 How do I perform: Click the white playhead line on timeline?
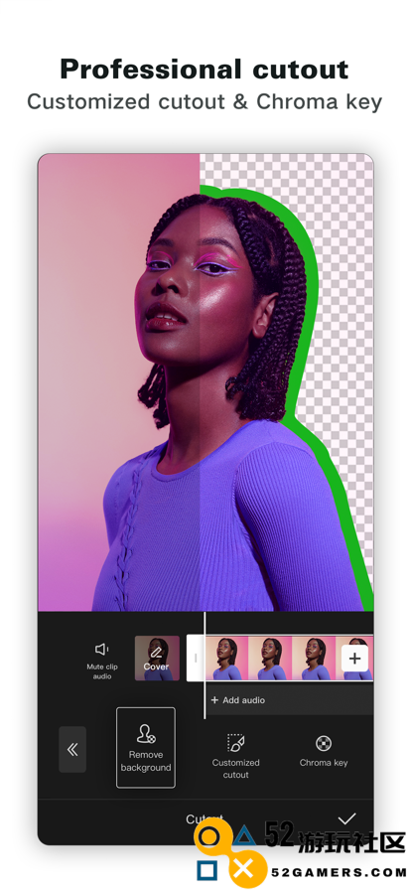click(x=205, y=666)
